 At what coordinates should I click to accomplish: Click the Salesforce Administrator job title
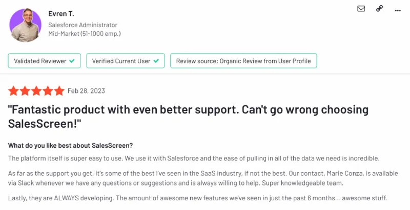(83, 25)
